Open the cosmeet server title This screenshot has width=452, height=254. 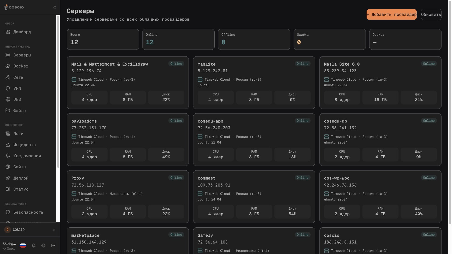(207, 178)
